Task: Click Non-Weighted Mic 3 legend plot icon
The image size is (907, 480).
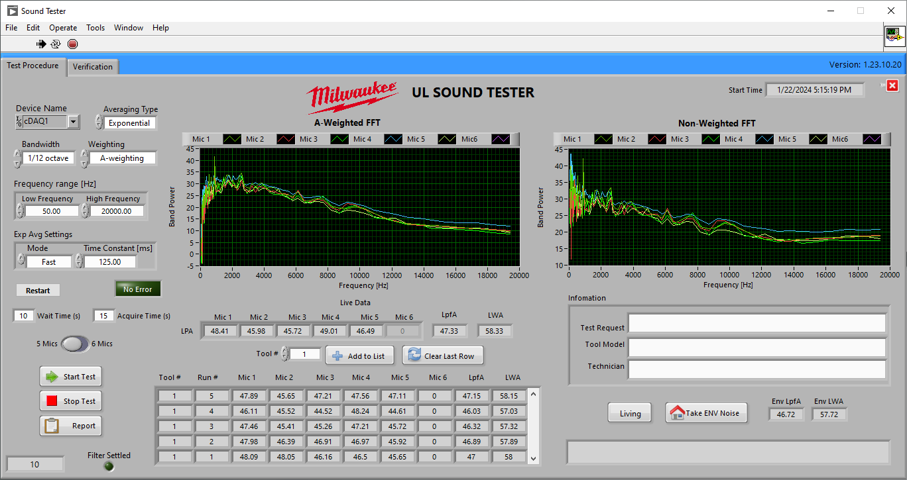Action: [x=710, y=139]
